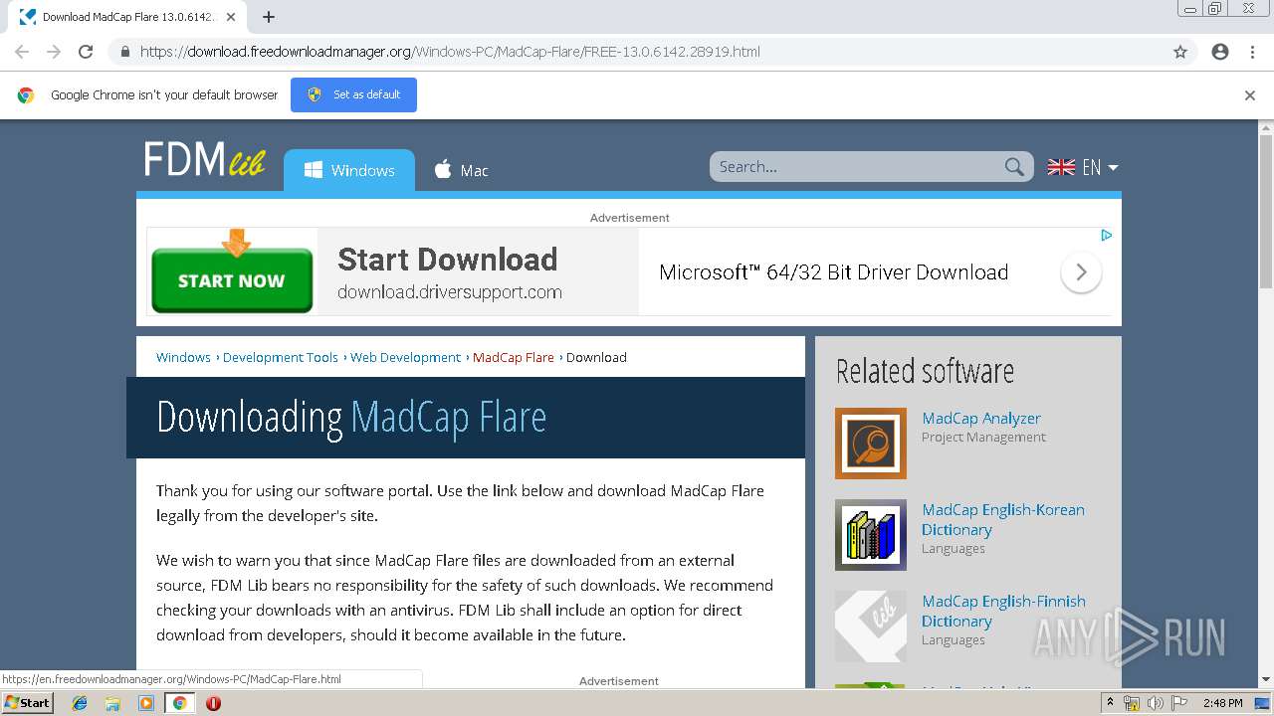Open the EN language dropdown
1274x716 pixels.
(x=1083, y=167)
